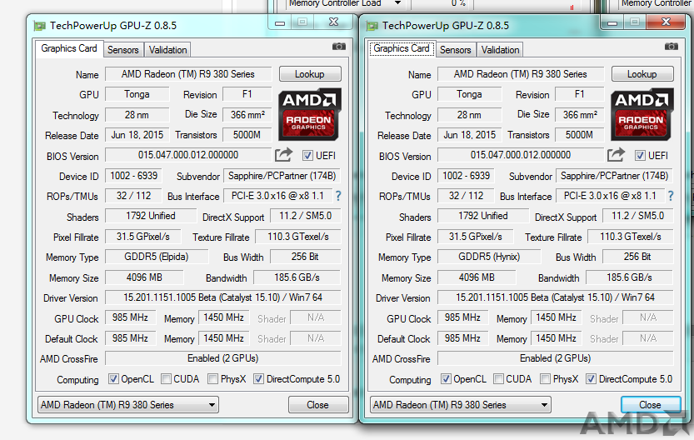Click 31.5 GPixel/s pixel fillrate in right window
Viewport: 694px width, 440px height.
476,237
